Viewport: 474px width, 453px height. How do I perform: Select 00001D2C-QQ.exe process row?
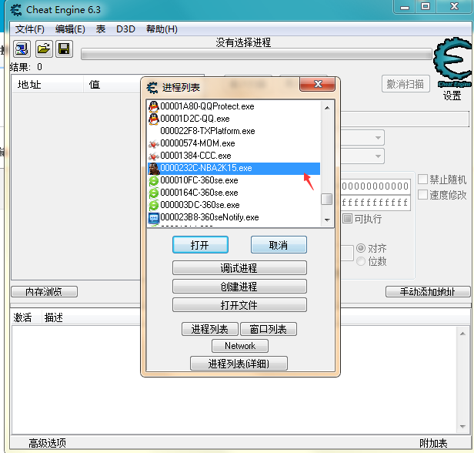(x=234, y=119)
